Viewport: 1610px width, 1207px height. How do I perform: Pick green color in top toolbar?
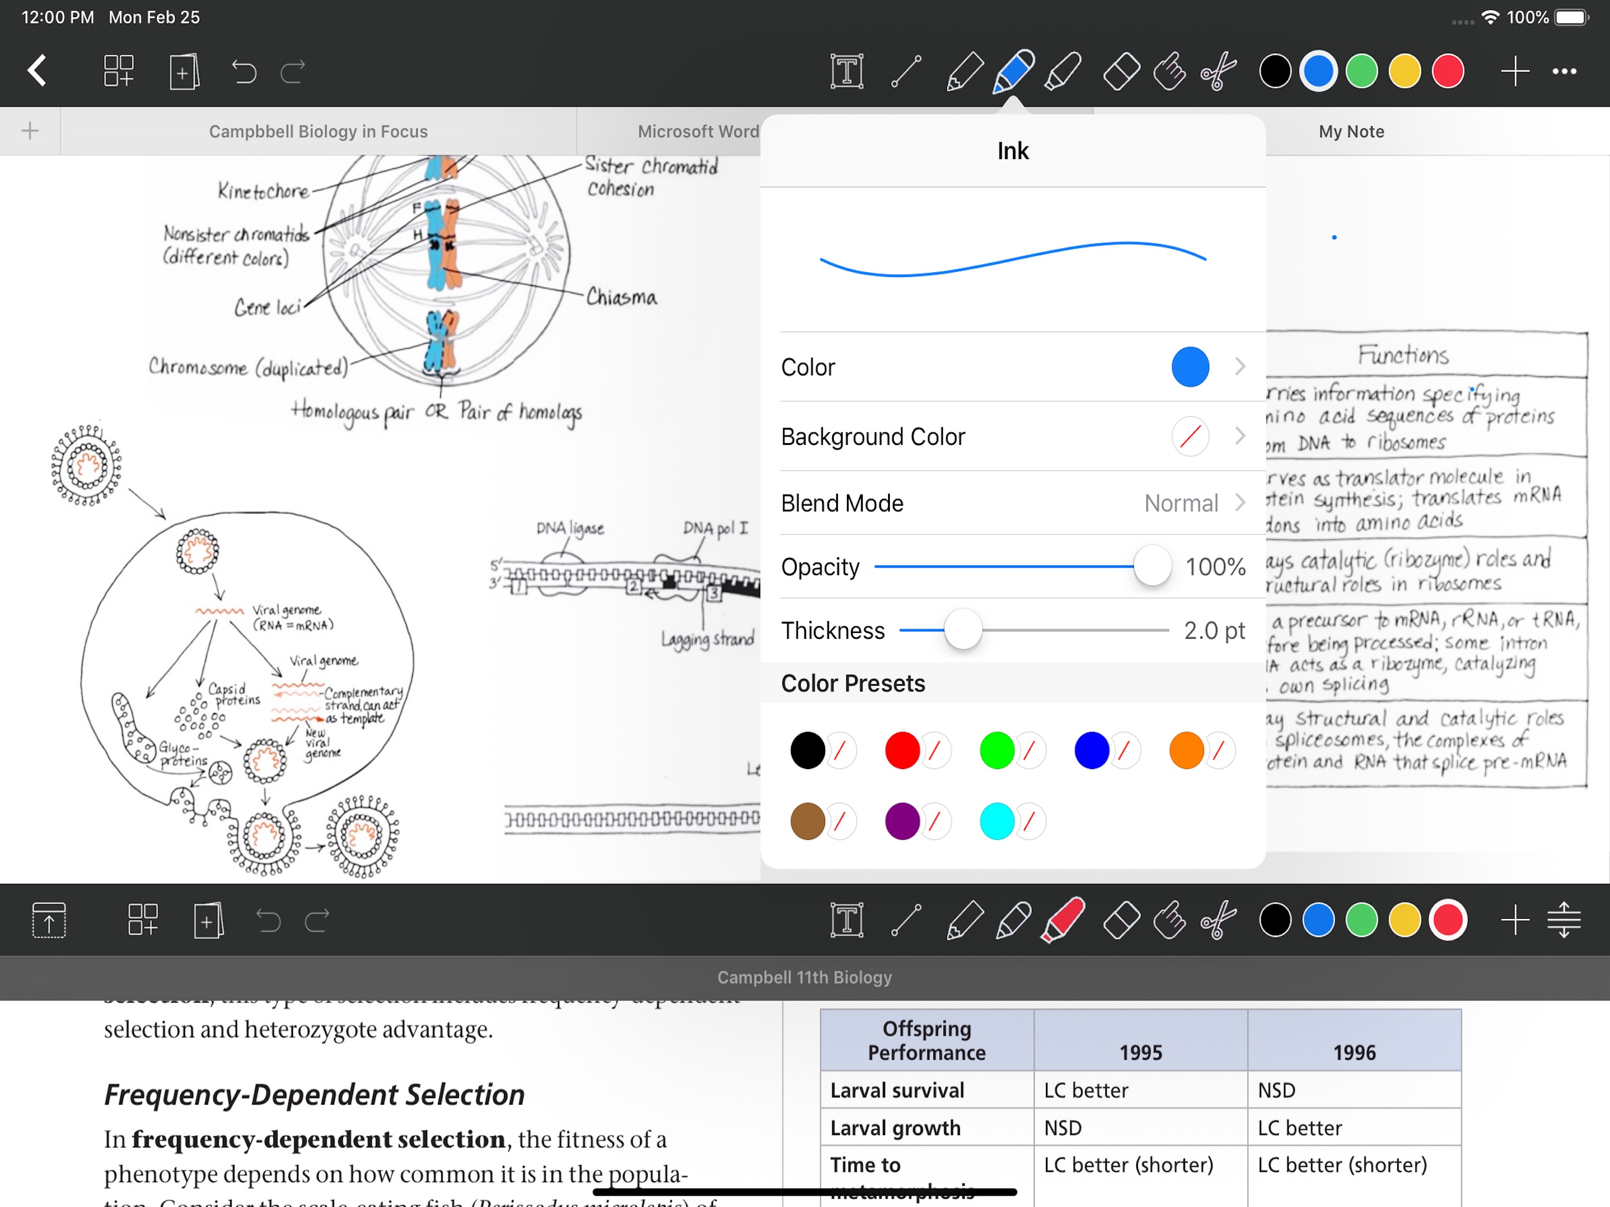[1361, 71]
